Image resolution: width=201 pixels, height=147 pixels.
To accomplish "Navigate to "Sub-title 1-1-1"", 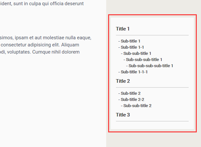I will click(x=134, y=72).
